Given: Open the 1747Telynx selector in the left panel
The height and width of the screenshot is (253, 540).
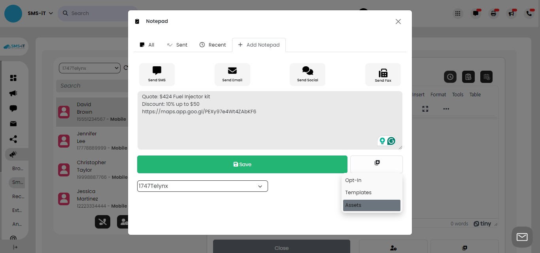Looking at the screenshot, I should (x=89, y=67).
